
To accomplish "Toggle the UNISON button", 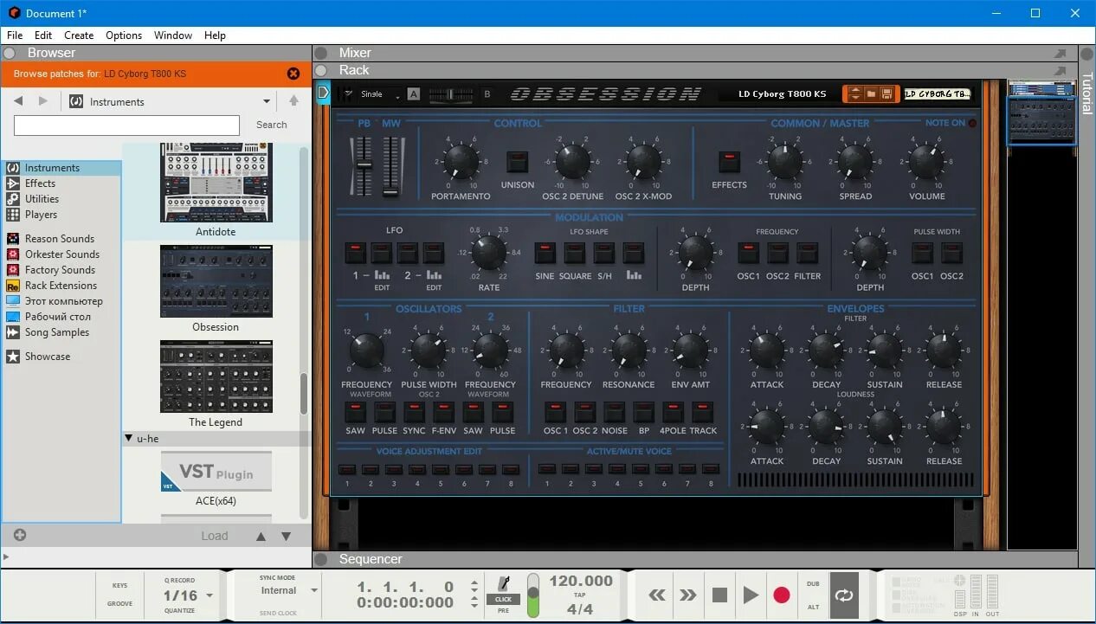I will point(518,162).
